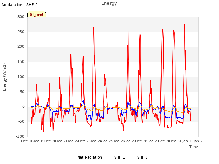Click the Jan 1 Net Radiation peak
Screen dimensions: 219x164
tap(185, 24)
